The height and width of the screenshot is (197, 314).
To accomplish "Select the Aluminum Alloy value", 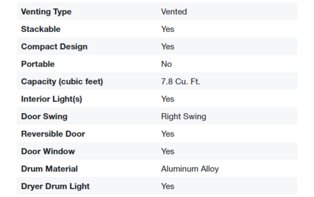I will [x=190, y=169].
